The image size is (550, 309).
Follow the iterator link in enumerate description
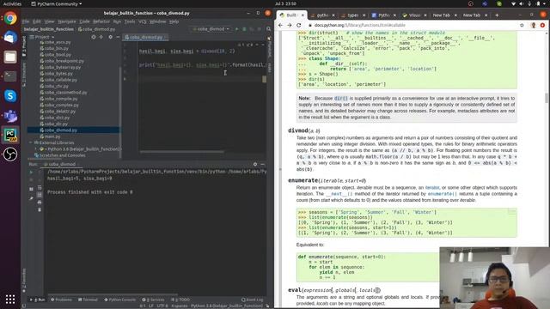point(432,188)
